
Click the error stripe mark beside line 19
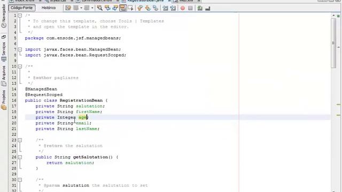click(x=338, y=115)
